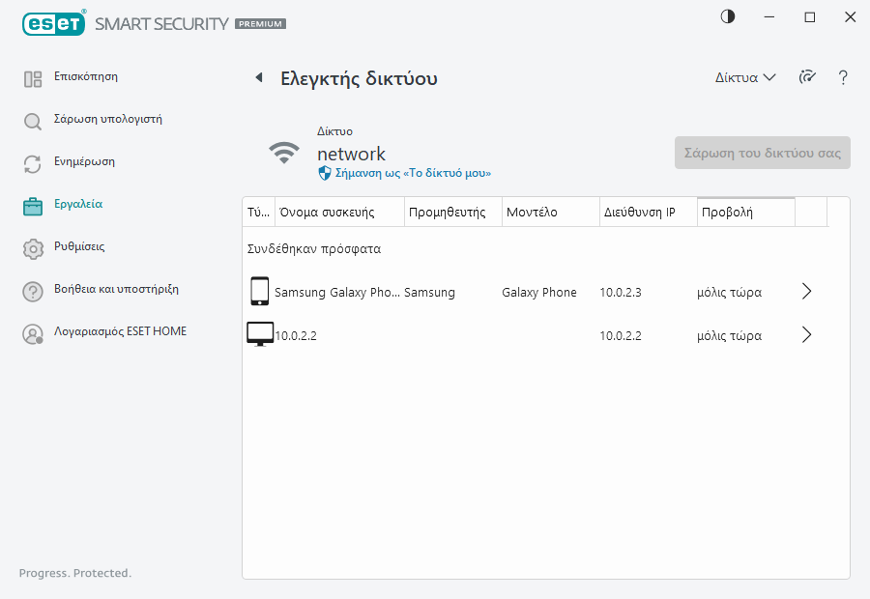Open the Ρυθμίσεις gear icon
The width and height of the screenshot is (870, 599).
click(x=33, y=248)
